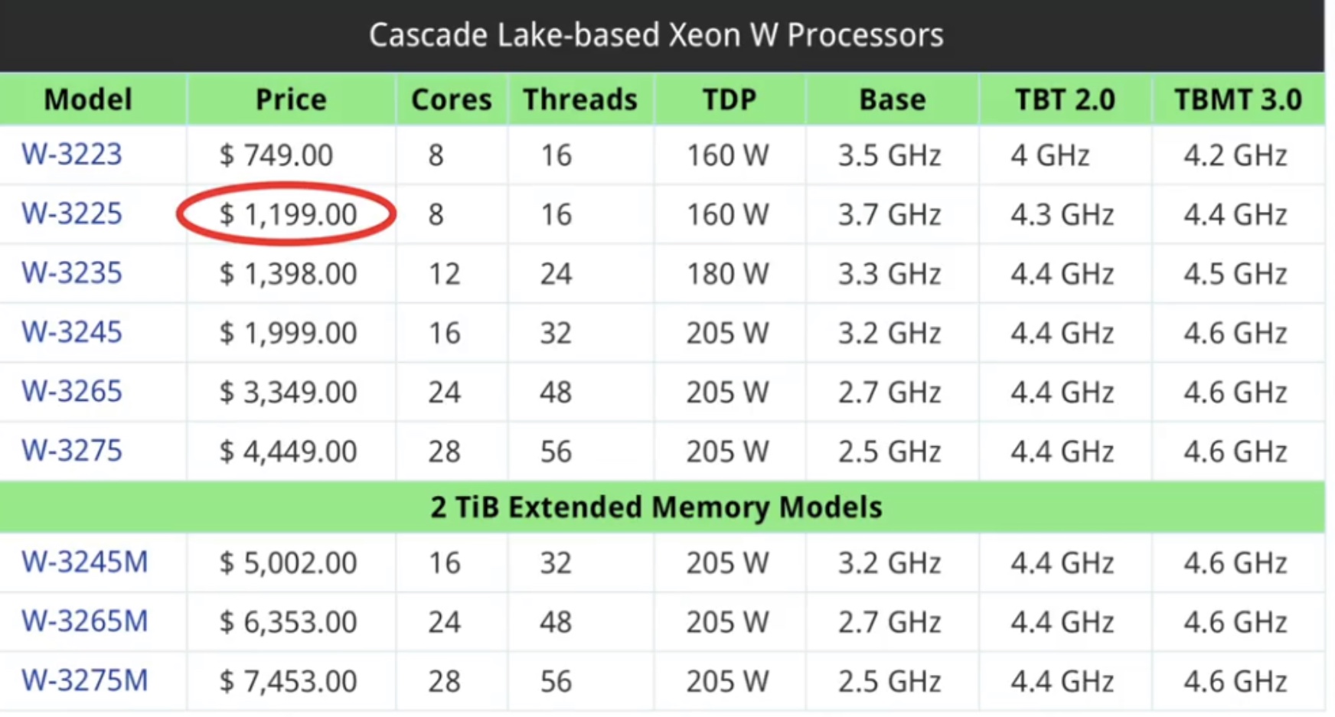The height and width of the screenshot is (717, 1335).
Task: Click the Threads column header
Action: click(580, 99)
